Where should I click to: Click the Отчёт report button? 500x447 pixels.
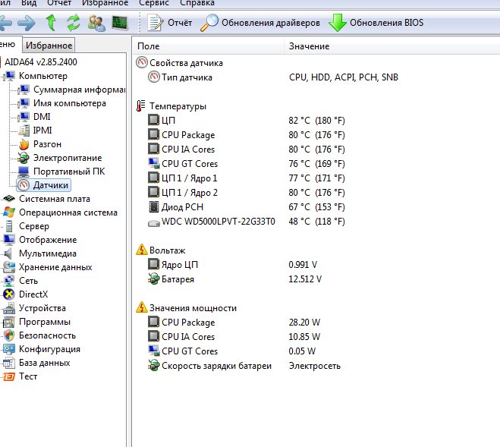coord(169,23)
